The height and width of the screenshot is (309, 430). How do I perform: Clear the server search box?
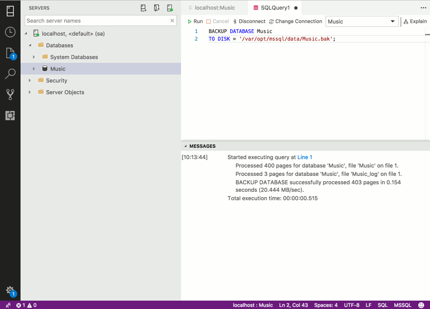pyautogui.click(x=172, y=21)
